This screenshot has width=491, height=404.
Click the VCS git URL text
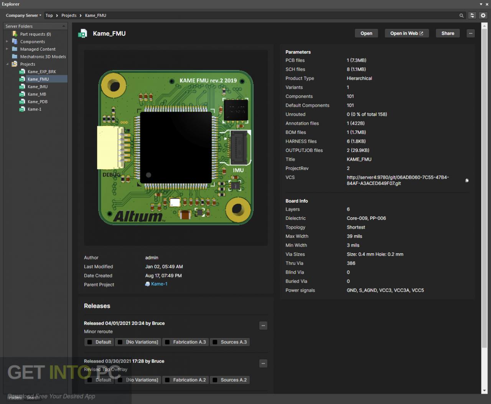(398, 180)
